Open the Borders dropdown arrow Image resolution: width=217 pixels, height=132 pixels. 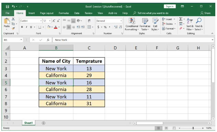pyautogui.click(x=43, y=27)
